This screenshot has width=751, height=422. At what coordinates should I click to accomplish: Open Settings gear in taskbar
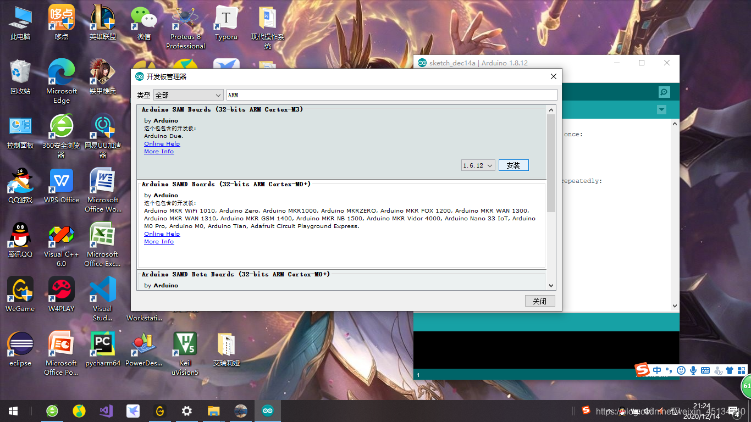click(x=187, y=411)
